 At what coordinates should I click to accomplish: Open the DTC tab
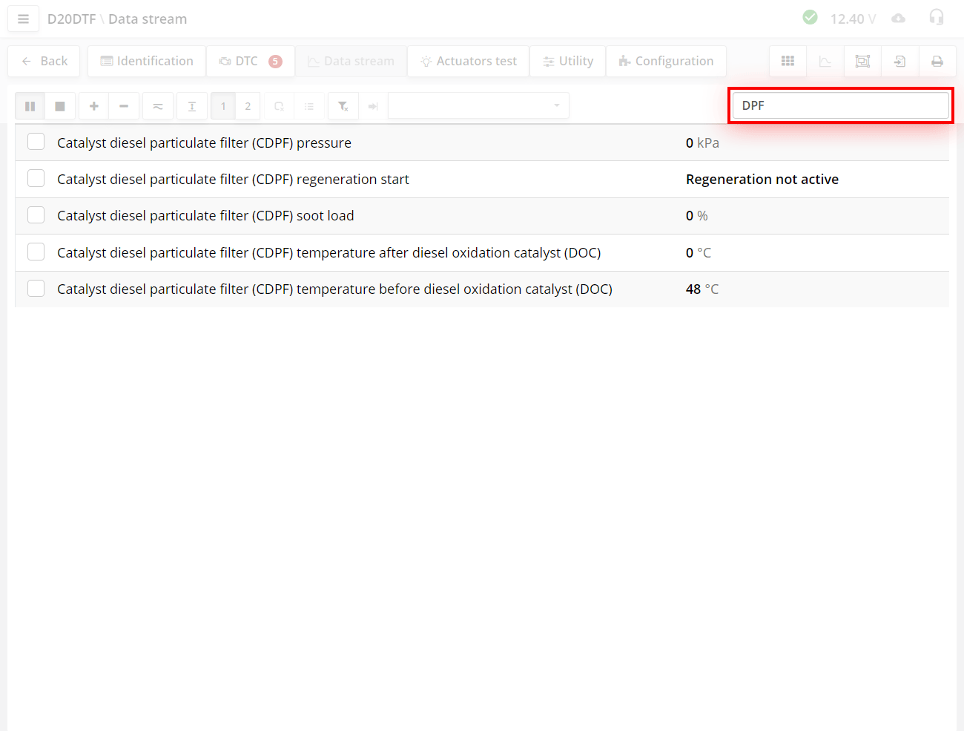tap(251, 61)
